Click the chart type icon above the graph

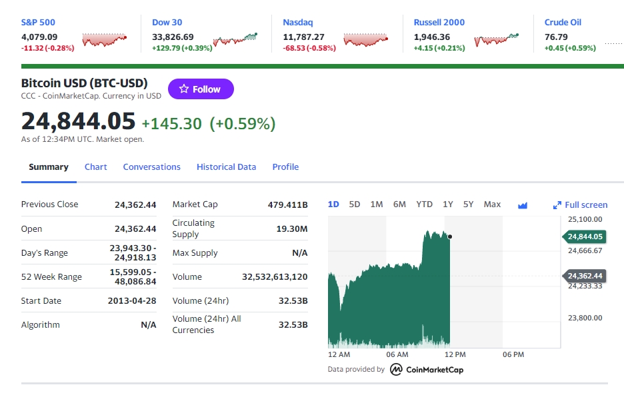point(523,205)
